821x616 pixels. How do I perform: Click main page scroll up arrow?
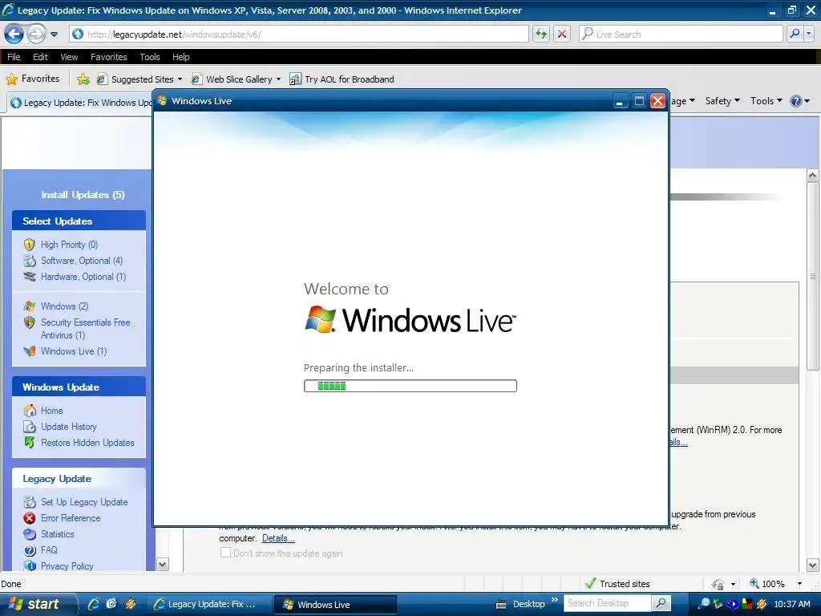pyautogui.click(x=813, y=175)
